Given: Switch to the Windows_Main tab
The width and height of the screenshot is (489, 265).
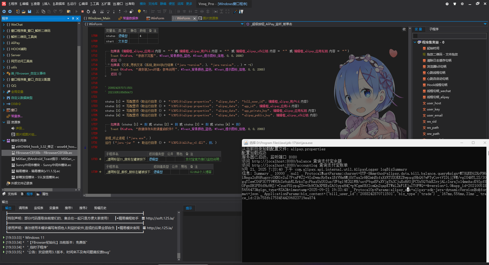Looking at the screenshot, I should 97,18.
